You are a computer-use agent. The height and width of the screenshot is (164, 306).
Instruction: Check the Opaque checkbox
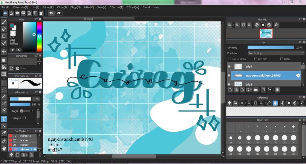click(24, 118)
